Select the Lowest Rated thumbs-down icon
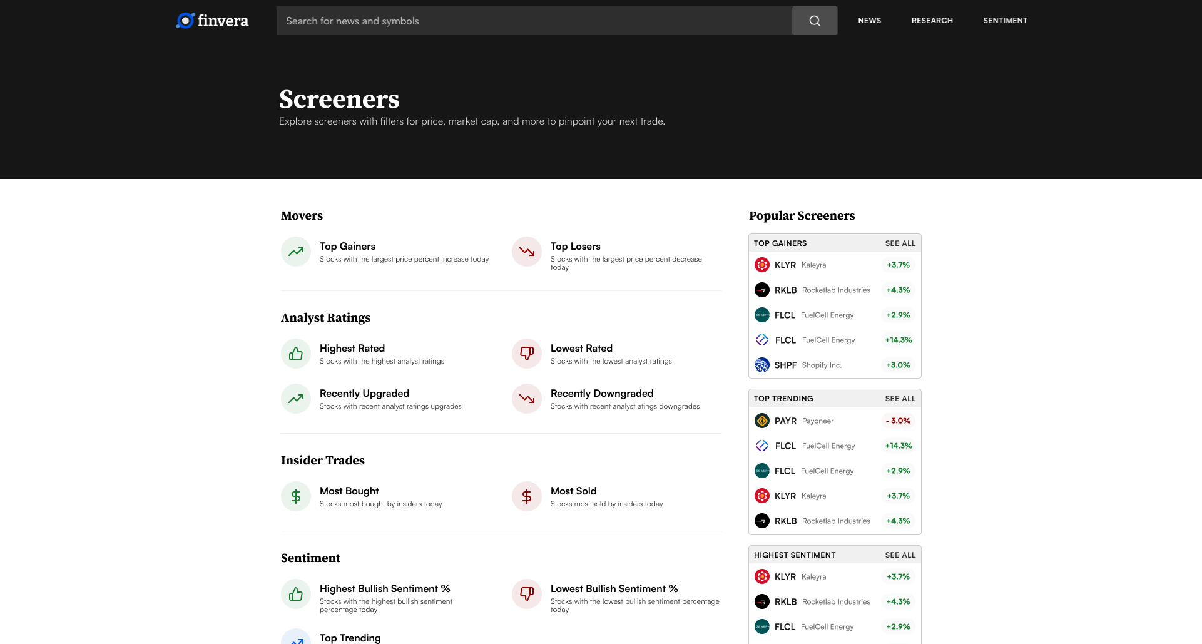 [527, 354]
